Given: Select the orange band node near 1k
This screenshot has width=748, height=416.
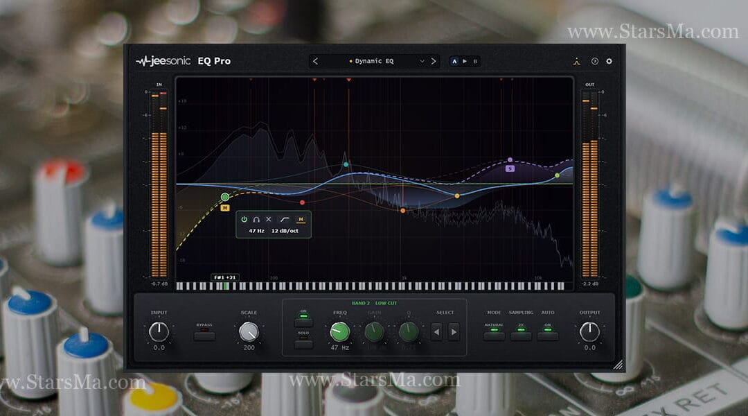Looking at the screenshot, I should tap(402, 210).
